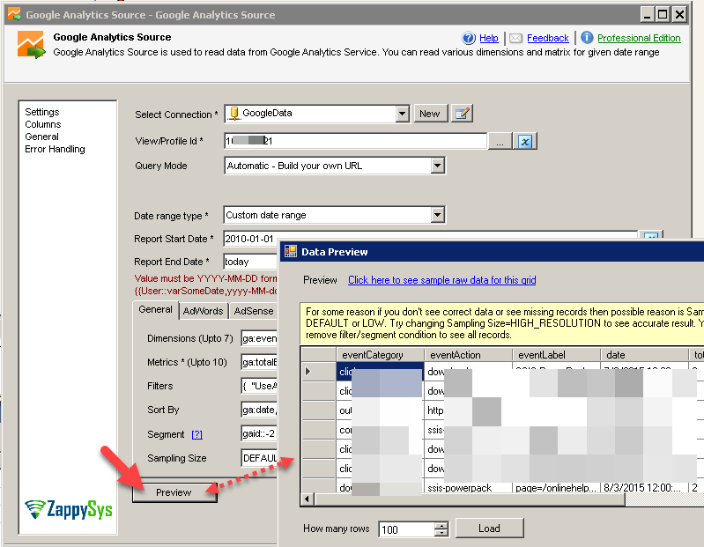Select Settings in the left panel
Image resolution: width=704 pixels, height=547 pixels.
[x=41, y=112]
